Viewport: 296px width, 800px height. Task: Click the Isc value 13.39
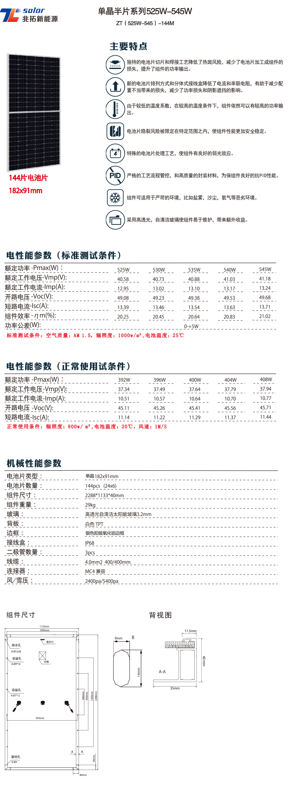click(x=123, y=307)
